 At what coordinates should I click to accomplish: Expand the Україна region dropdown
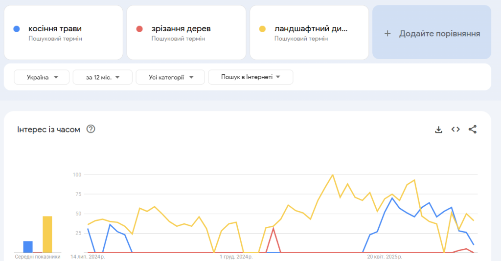click(x=42, y=77)
